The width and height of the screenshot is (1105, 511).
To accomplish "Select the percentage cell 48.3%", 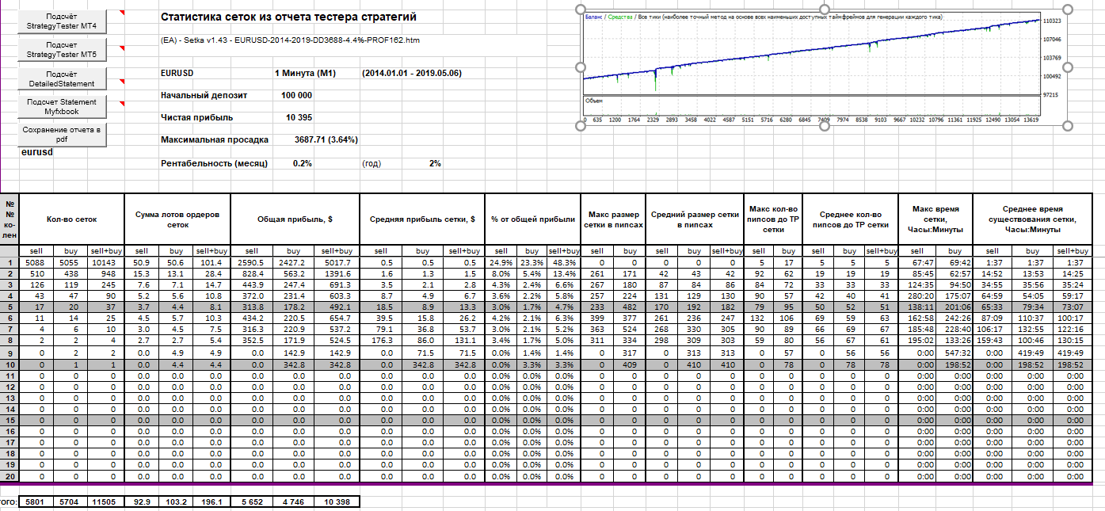I will click(563, 262).
